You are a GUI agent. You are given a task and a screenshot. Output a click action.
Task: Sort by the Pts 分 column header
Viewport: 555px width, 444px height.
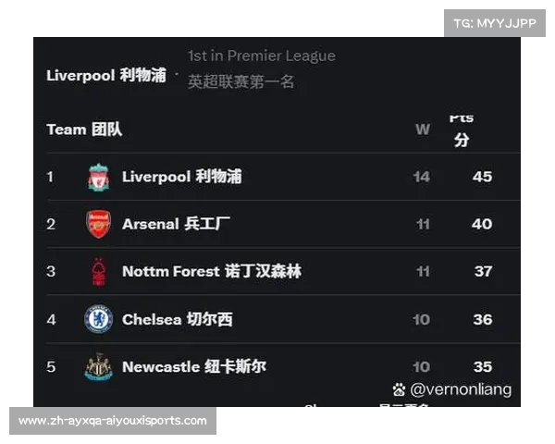click(462, 131)
